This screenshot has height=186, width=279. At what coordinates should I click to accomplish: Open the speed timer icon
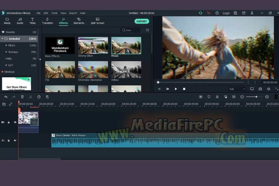click(39, 97)
